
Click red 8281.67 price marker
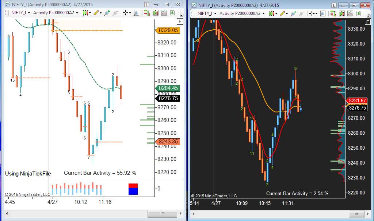(356, 100)
